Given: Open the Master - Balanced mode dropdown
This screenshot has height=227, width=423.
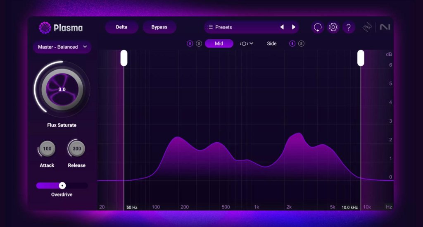Looking at the screenshot, I should click(x=62, y=47).
